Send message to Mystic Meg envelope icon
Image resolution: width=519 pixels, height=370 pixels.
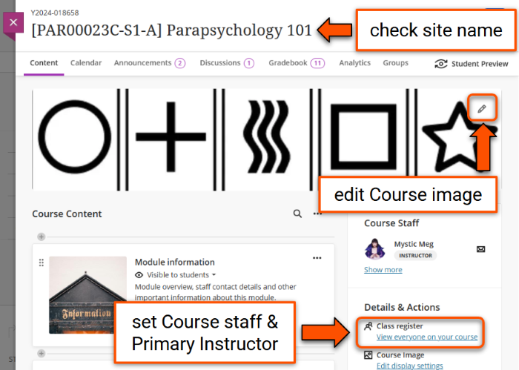coord(480,249)
